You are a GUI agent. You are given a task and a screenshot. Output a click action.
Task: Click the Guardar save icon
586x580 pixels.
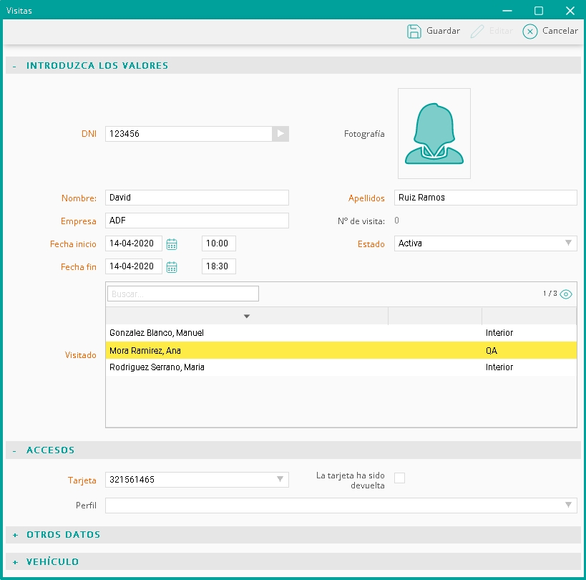click(x=414, y=32)
